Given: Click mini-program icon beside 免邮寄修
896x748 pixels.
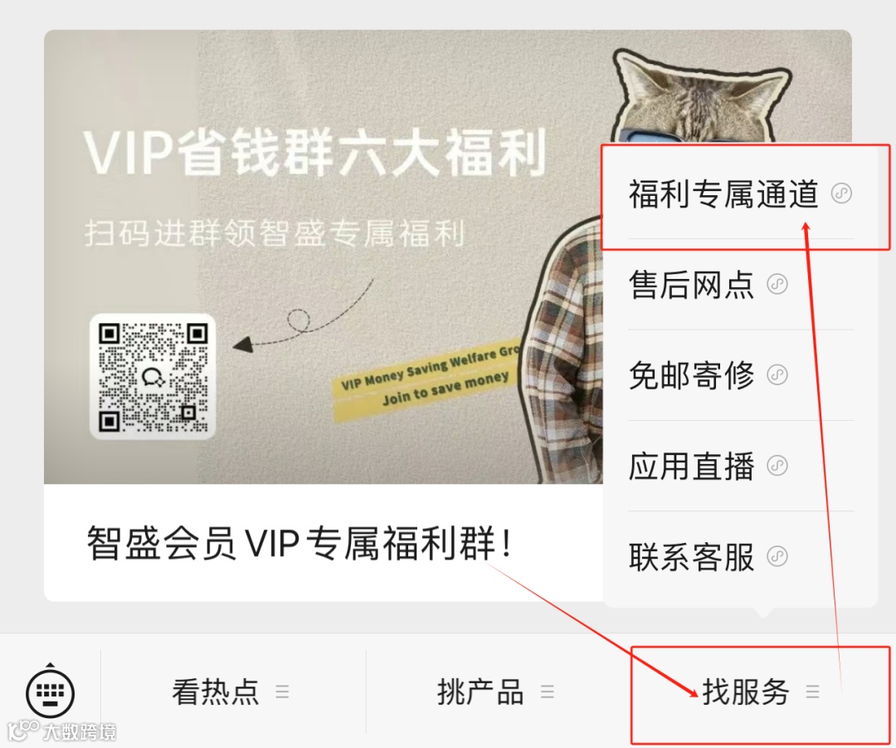Looking at the screenshot, I should 777,375.
